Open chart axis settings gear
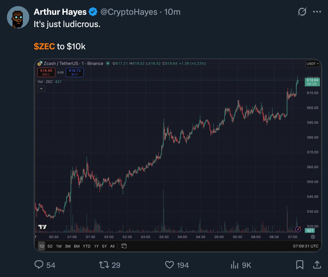Image resolution: width=328 pixels, height=277 pixels. click(313, 237)
